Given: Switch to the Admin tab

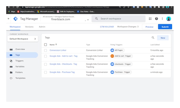Looking at the screenshot, I should 42,27.
